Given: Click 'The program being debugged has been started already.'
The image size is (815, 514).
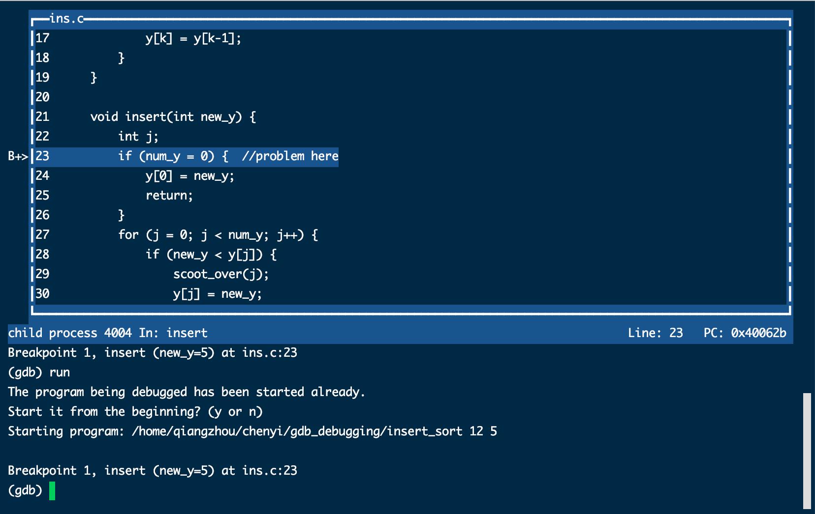Looking at the screenshot, I should [187, 392].
